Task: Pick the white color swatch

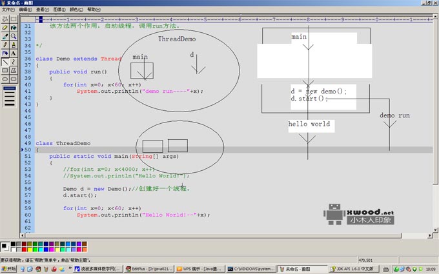Action: pos(13,250)
